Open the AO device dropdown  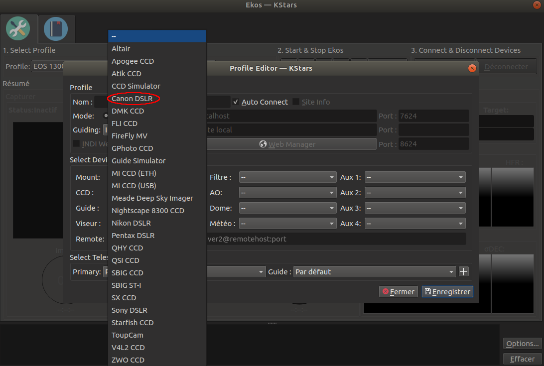click(x=287, y=193)
